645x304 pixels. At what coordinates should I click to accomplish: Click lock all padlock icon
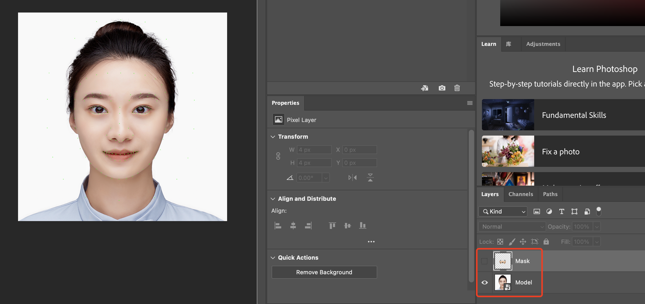click(546, 242)
